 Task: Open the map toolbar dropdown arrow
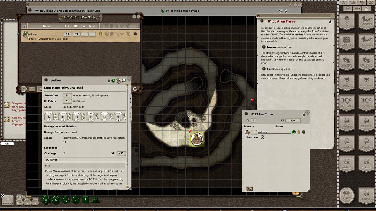(x=281, y=11)
